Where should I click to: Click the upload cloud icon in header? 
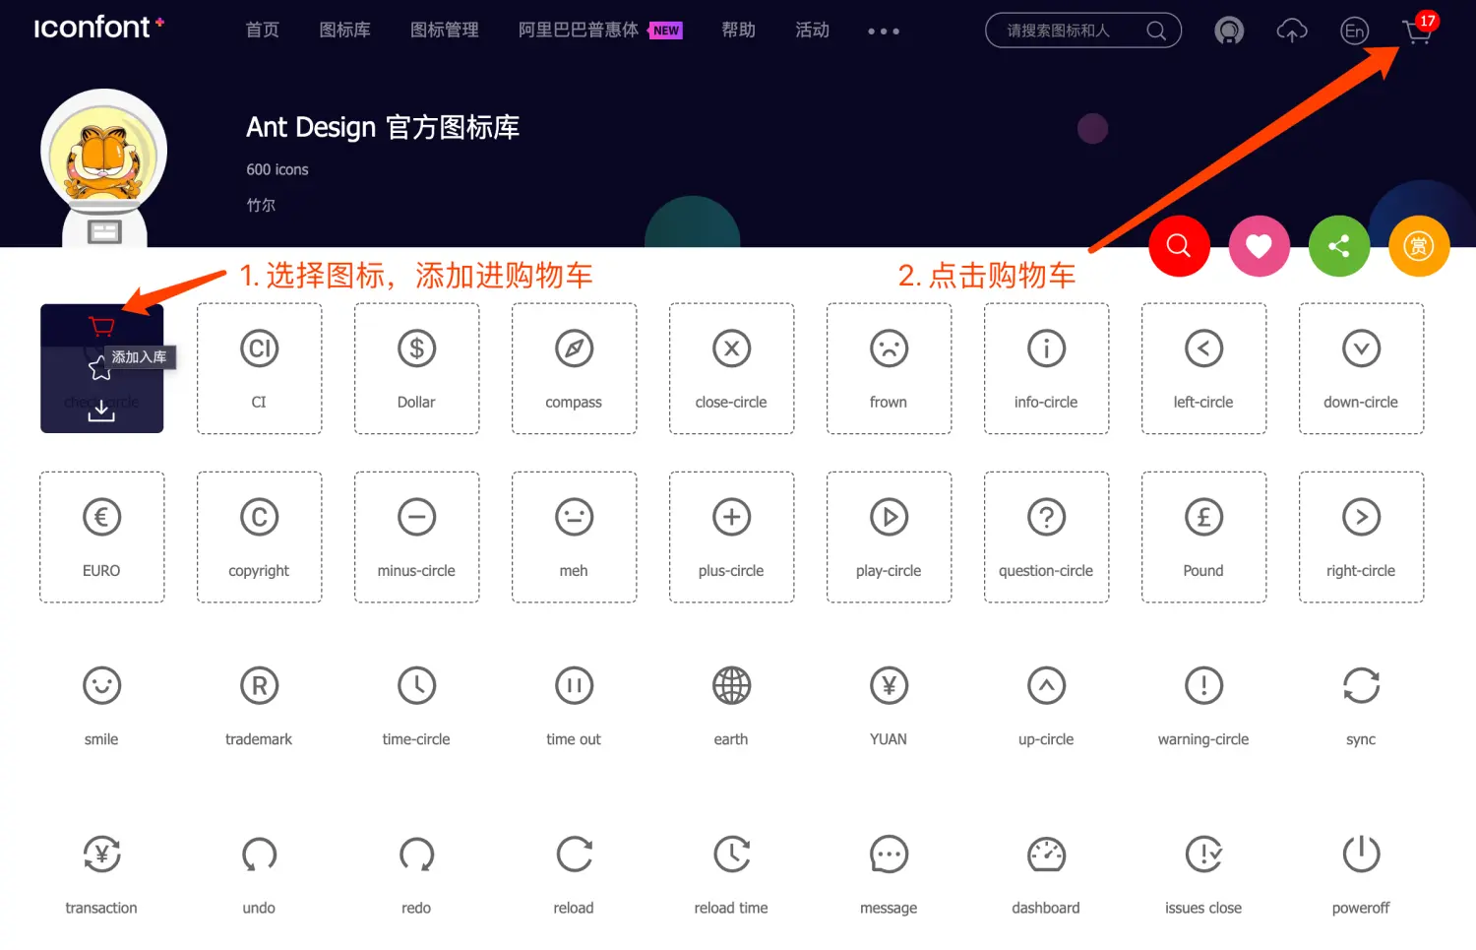click(x=1291, y=32)
